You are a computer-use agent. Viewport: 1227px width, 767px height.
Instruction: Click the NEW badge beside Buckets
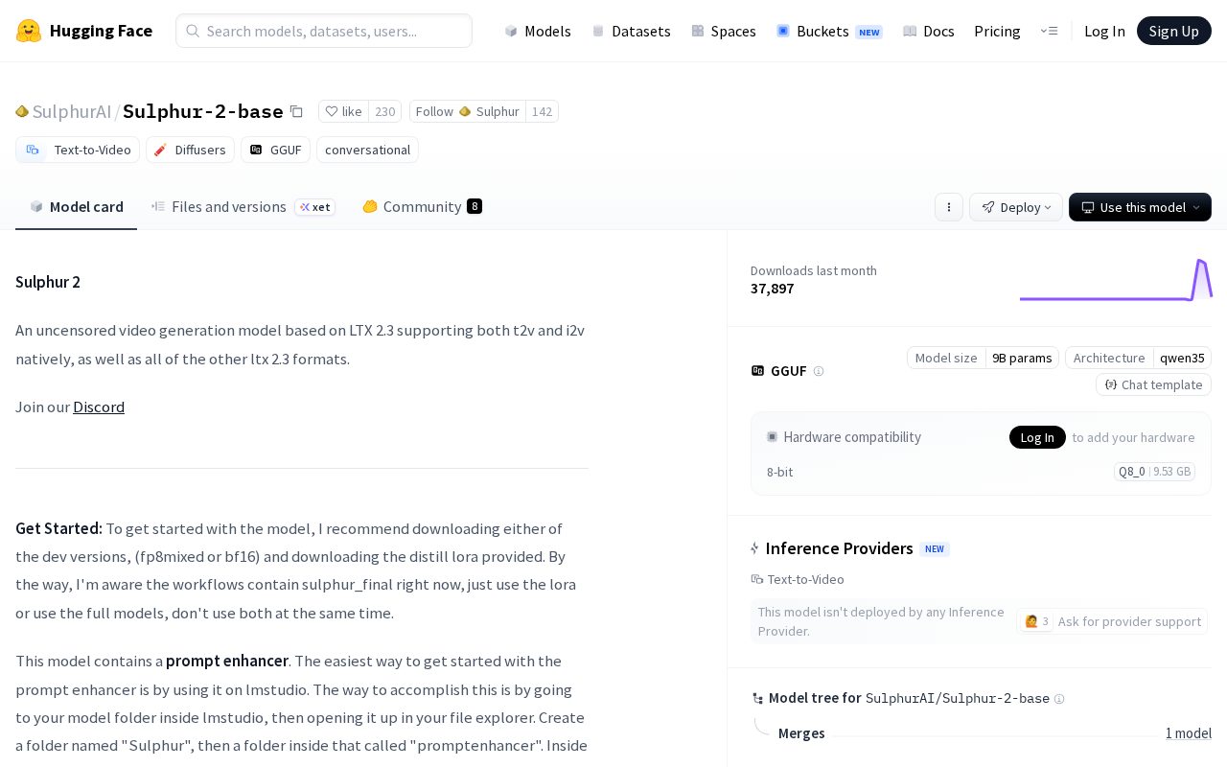[869, 32]
